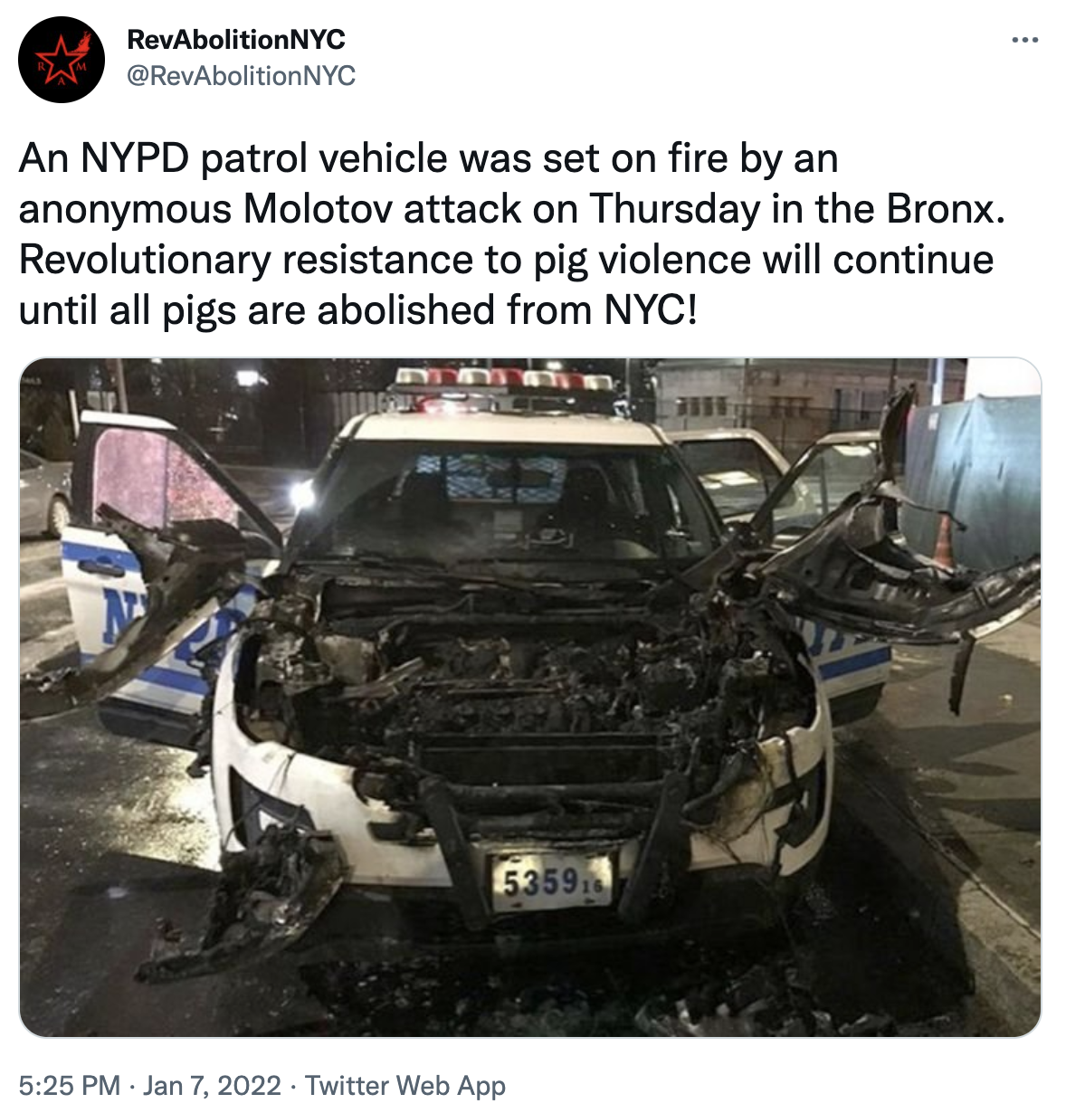The width and height of the screenshot is (1066, 1113).
Task: Open the three-dot More options menu
Action: point(1024,40)
